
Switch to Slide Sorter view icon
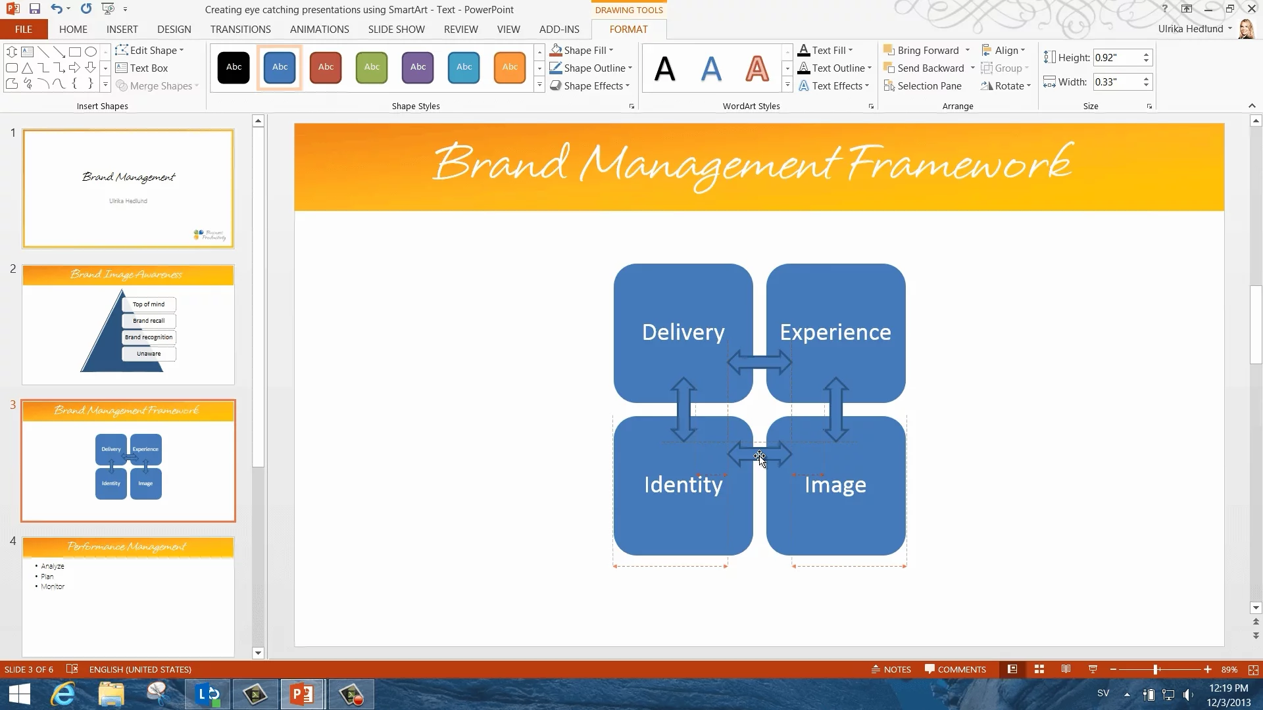(x=1039, y=669)
